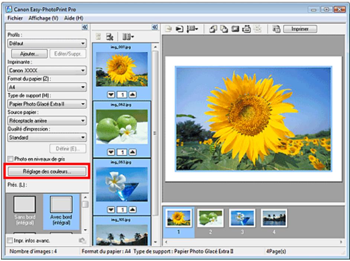Open the Qualité d'impression dropdown
This screenshot has width=350, height=261.
[x=47, y=138]
